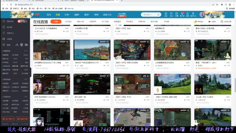
Task: Click the 我要开播 button in sidebar
Action: click(x=22, y=119)
